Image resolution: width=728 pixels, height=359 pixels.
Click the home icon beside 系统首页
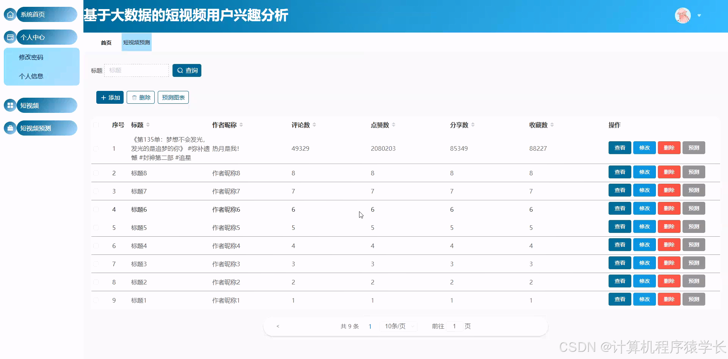click(9, 14)
